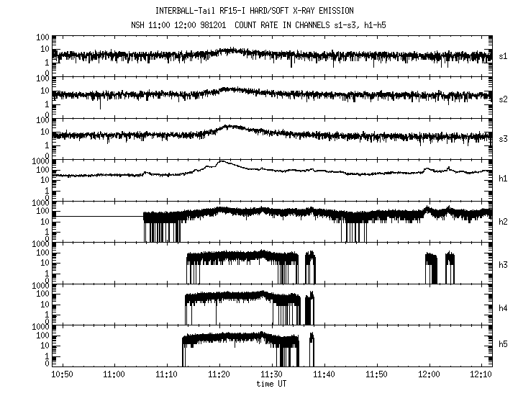Click the h2 channel label
518x396 pixels.
coord(503,222)
